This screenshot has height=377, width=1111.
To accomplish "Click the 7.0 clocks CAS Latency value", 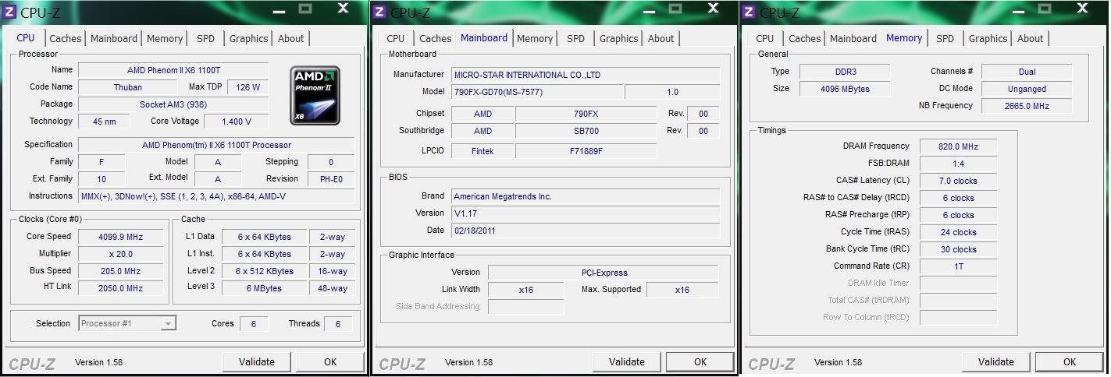I will click(x=958, y=181).
